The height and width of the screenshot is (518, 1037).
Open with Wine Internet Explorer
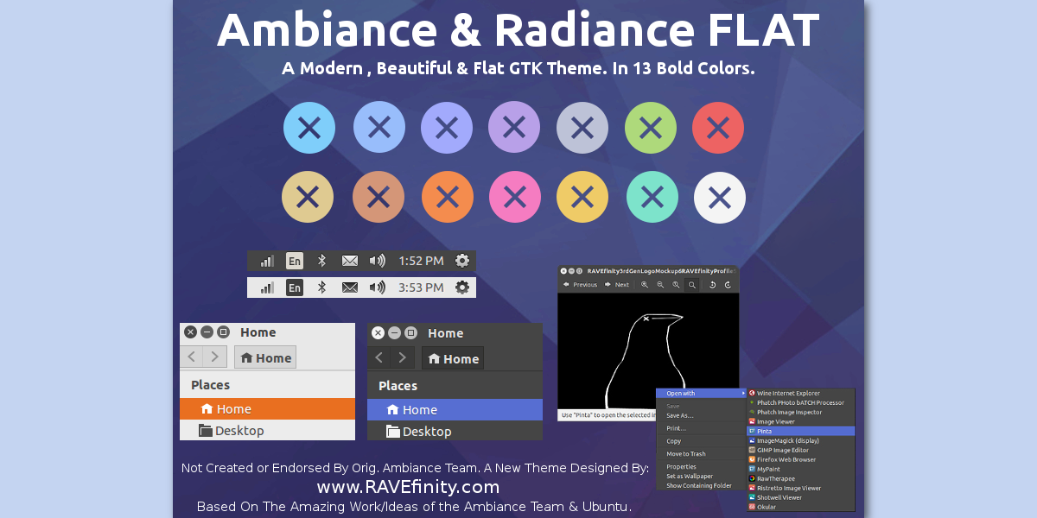[800, 393]
